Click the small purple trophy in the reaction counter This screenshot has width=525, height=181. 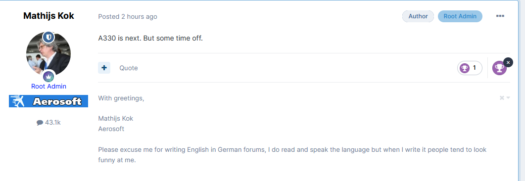point(465,68)
